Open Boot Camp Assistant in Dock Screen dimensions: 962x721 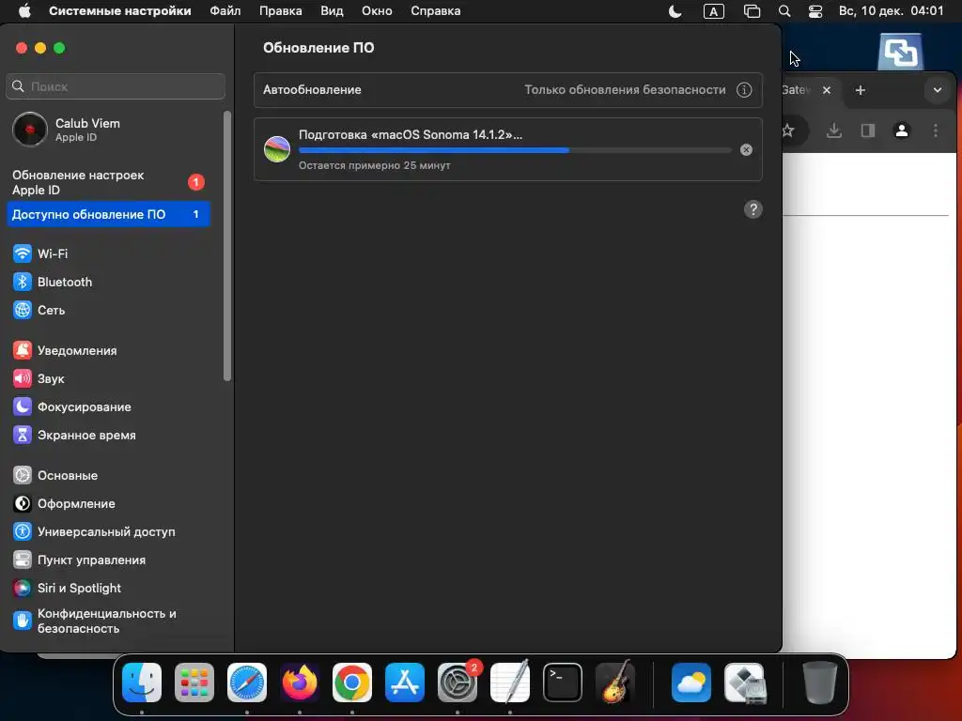coord(744,683)
